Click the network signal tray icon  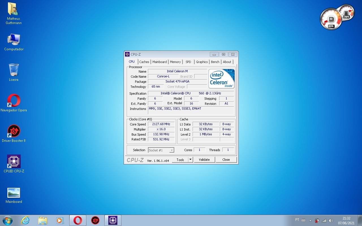pyautogui.click(x=324, y=221)
